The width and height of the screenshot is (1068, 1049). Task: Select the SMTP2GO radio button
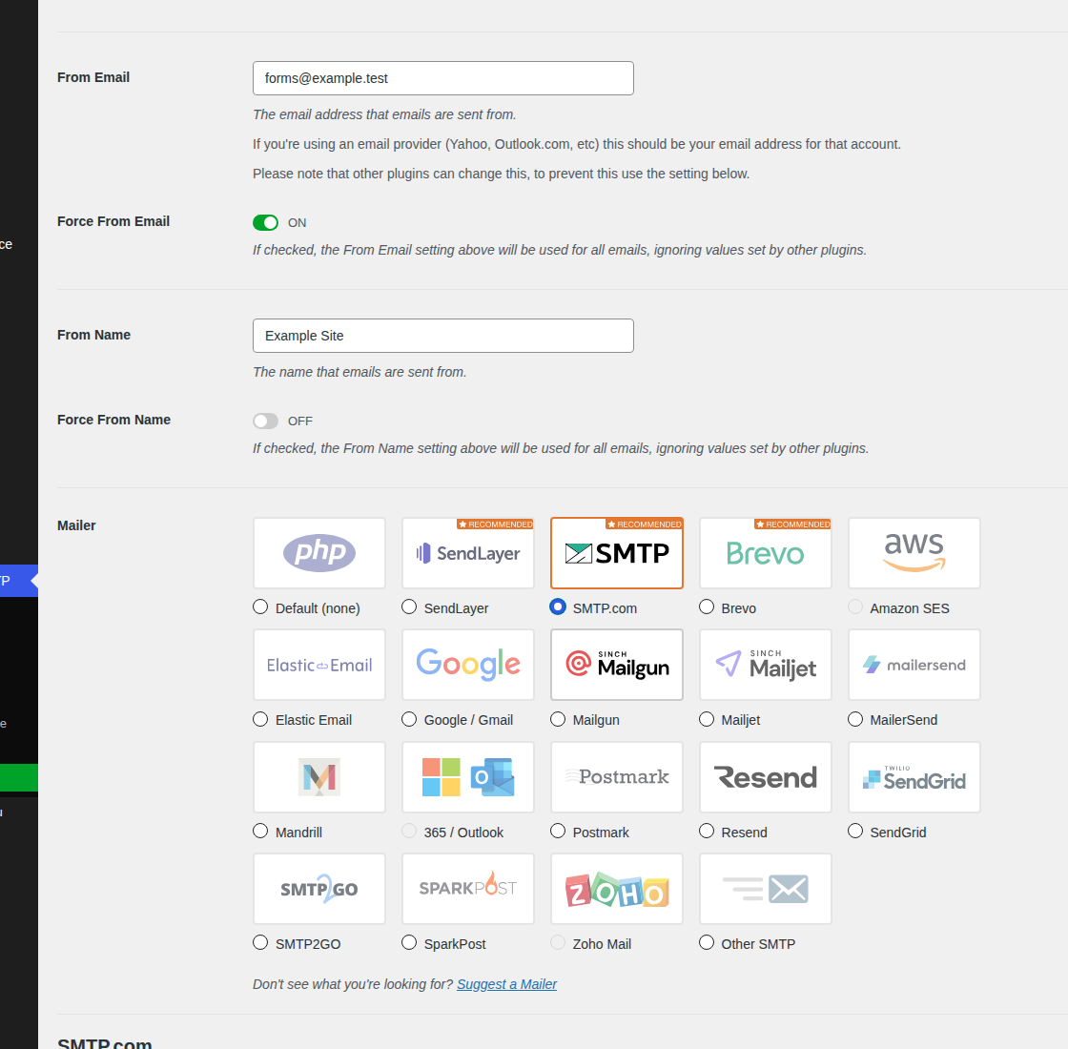tap(260, 943)
